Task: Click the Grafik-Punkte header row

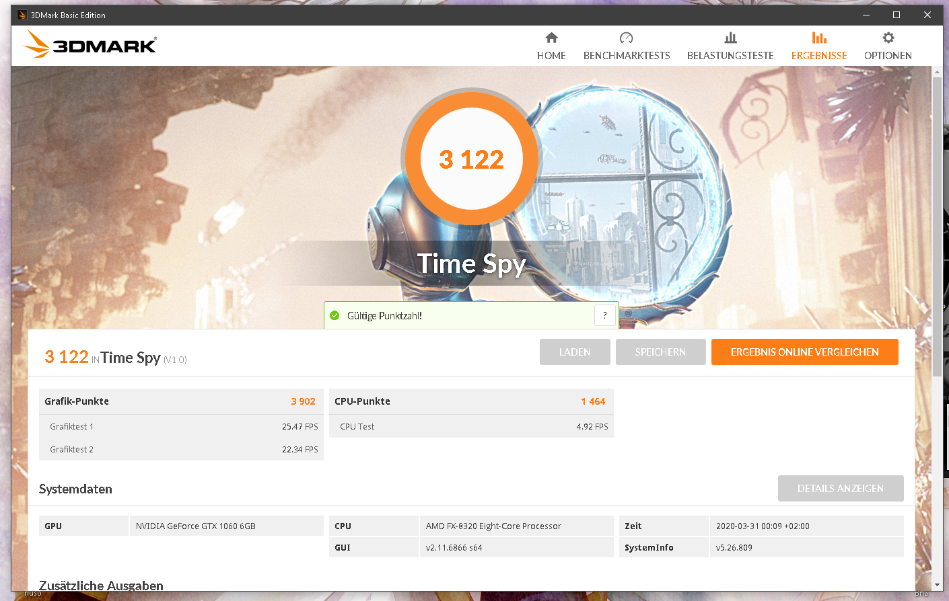Action: point(181,401)
